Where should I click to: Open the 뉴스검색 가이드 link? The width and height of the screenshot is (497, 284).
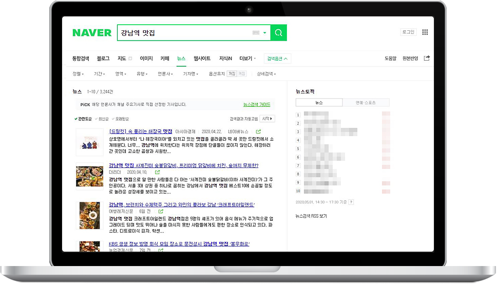257,105
